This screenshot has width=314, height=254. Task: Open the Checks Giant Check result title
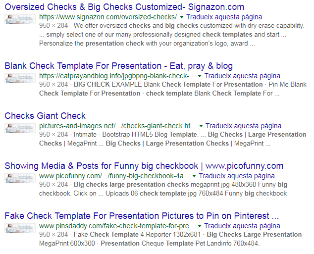pos(45,116)
